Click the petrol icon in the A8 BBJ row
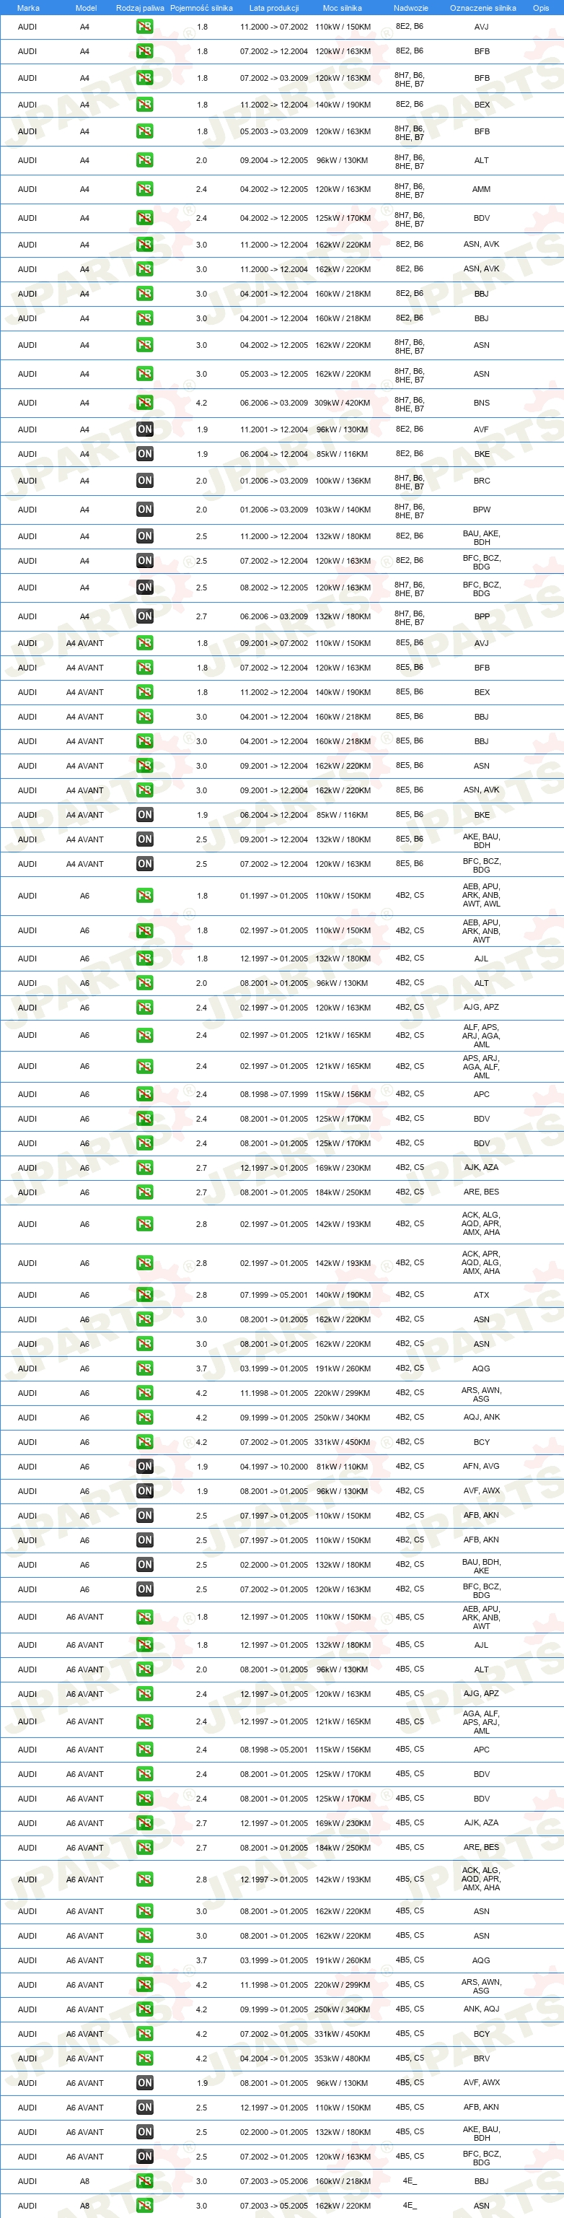The width and height of the screenshot is (564, 2218). tap(144, 2181)
